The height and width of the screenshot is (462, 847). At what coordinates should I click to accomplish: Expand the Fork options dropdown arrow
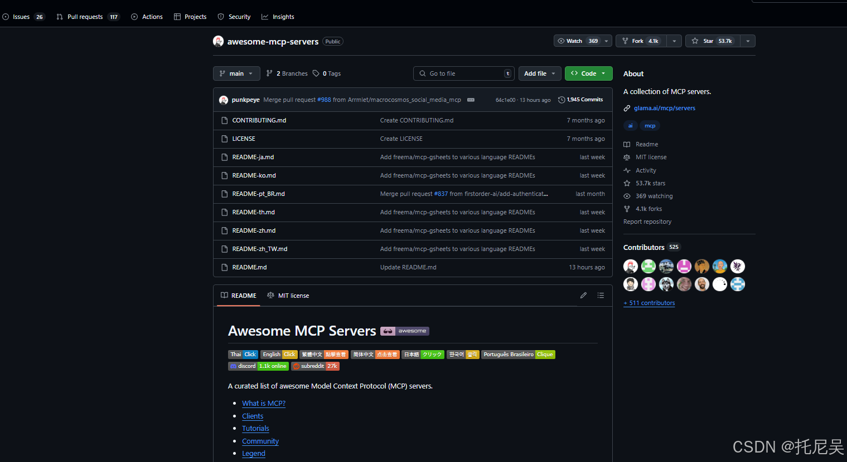674,41
